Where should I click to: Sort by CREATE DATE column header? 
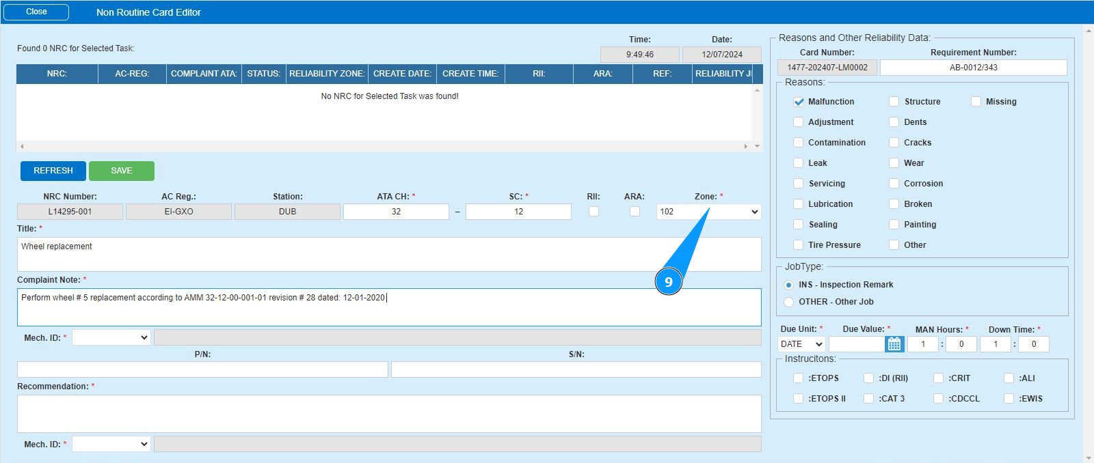click(x=402, y=74)
